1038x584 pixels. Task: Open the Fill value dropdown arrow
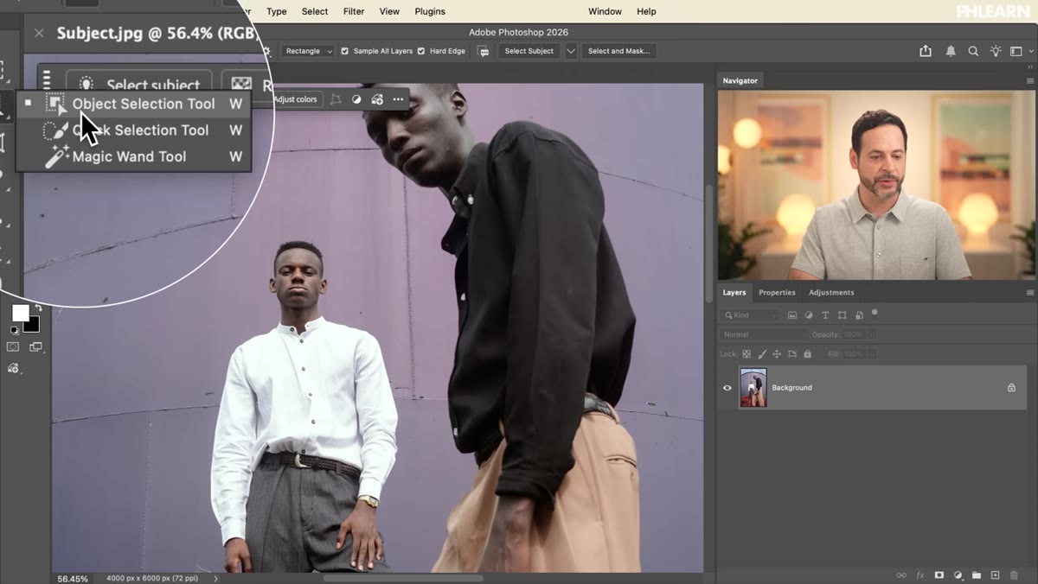[x=872, y=354]
